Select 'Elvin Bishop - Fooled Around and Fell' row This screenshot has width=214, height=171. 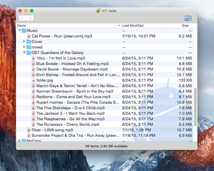[x=105, y=75]
